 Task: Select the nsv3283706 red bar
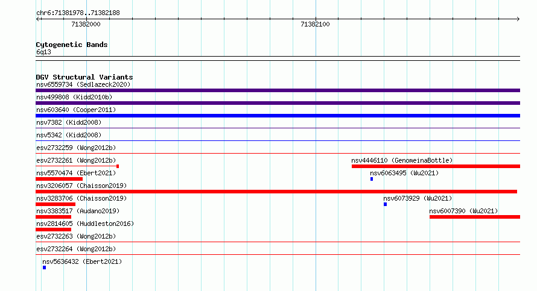[56, 204]
